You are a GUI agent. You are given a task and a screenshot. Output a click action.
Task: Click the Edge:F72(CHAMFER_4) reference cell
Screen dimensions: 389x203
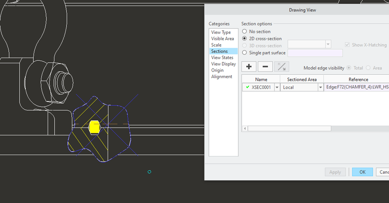click(357, 87)
